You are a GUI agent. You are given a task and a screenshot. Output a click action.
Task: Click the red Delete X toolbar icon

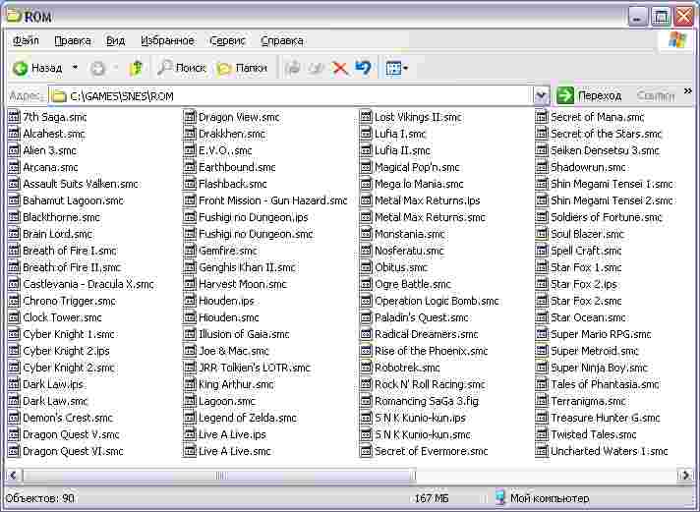[340, 68]
